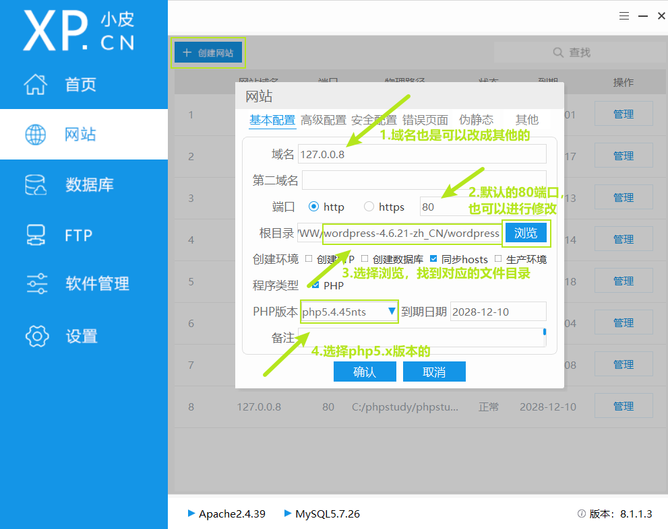Click the MySQL5.7.26 status icon
668x529 pixels.
point(289,514)
